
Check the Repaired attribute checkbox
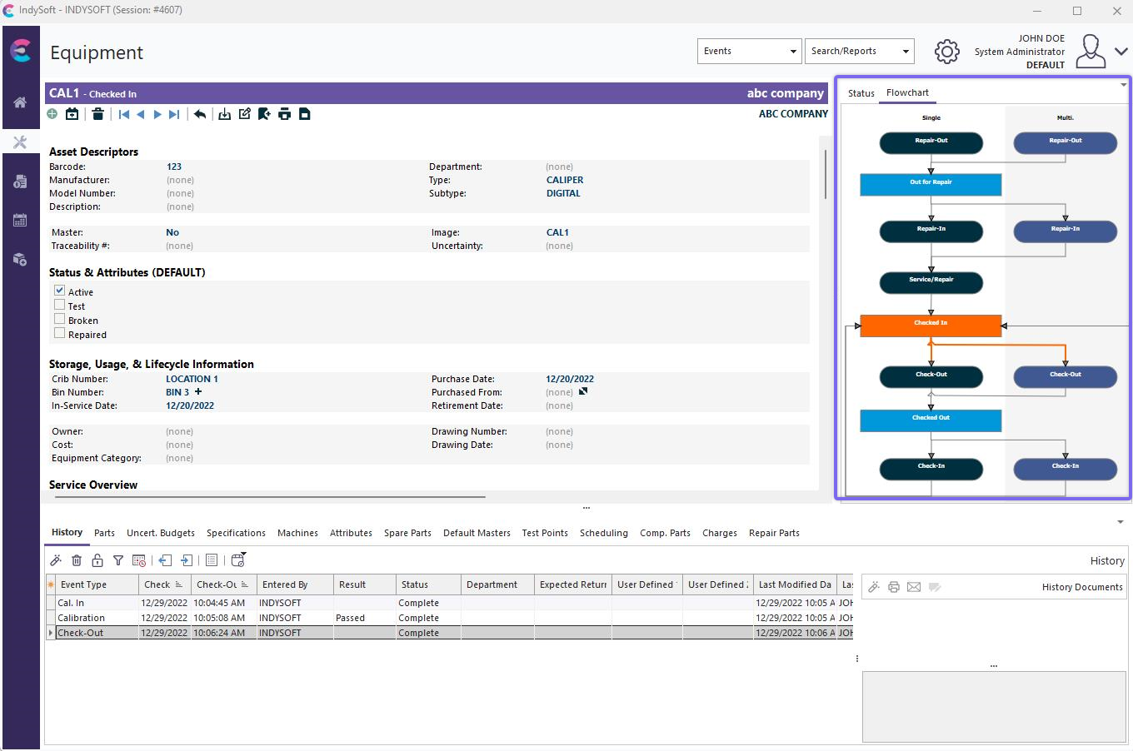coord(60,333)
